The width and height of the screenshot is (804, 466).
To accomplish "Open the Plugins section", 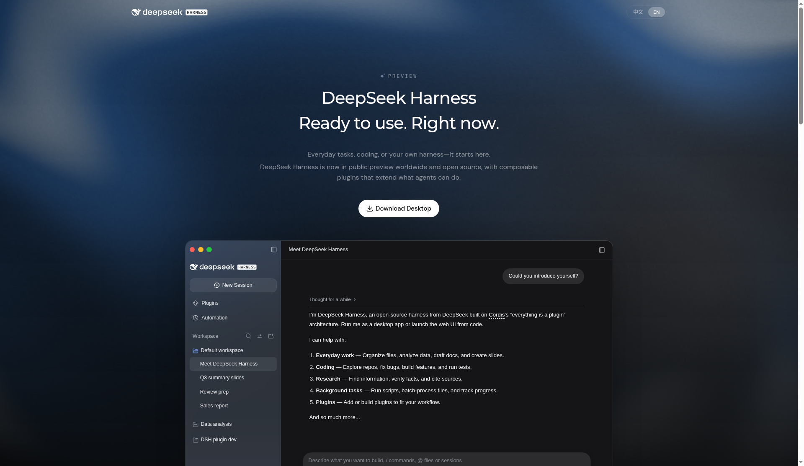I will point(233,303).
